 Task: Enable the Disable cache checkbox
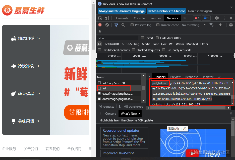pyautogui.click(x=158, y=25)
